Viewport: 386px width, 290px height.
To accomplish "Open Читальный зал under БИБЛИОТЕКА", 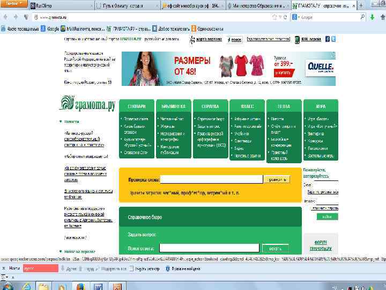I will (172, 119).
